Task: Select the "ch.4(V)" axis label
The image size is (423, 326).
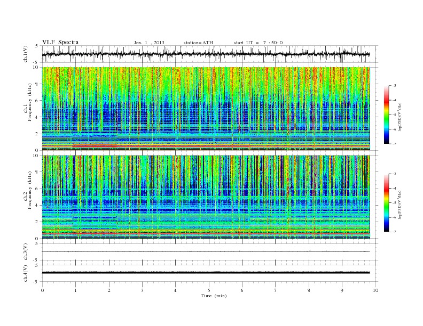Action: pyautogui.click(x=26, y=273)
